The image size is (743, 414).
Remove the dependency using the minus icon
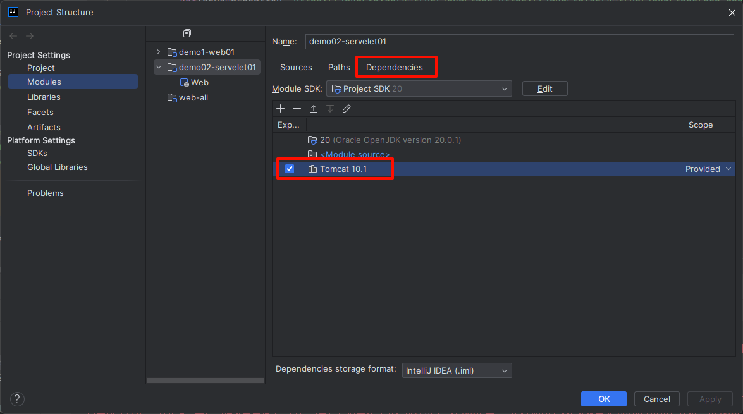297,109
